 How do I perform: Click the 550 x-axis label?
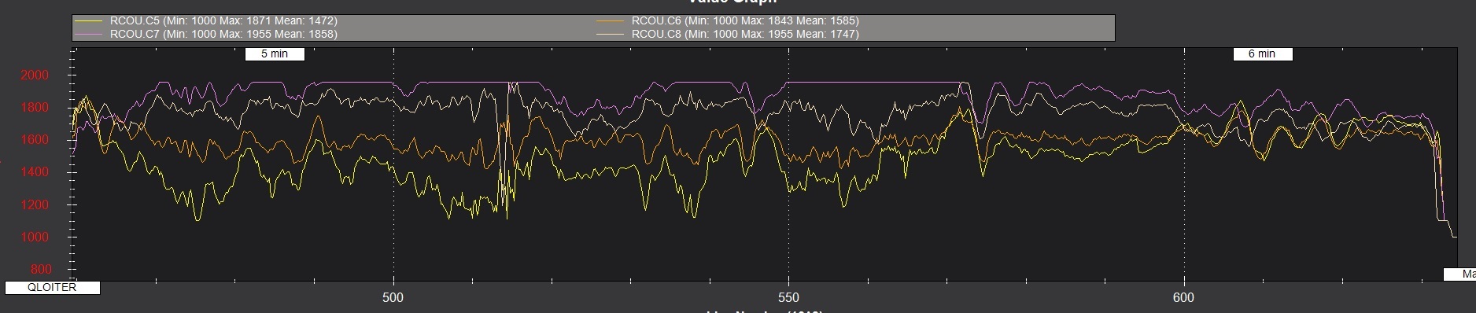(x=788, y=298)
